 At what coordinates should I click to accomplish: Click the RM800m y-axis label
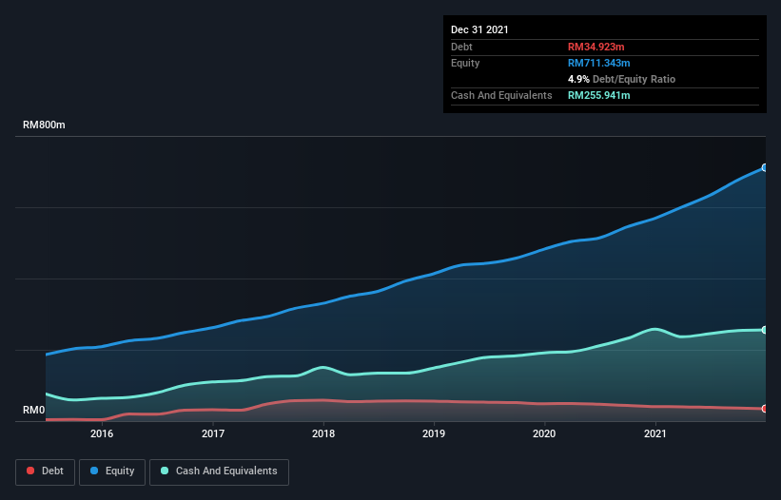point(44,125)
